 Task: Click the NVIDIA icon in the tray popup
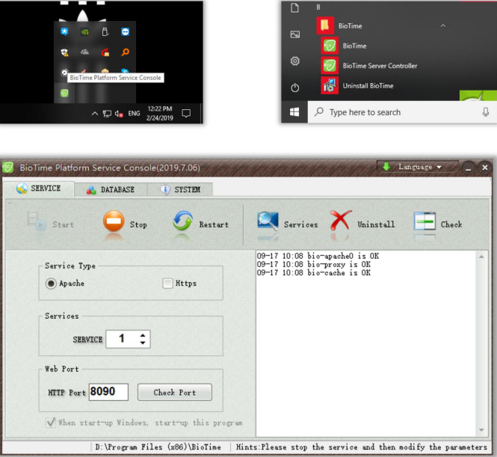click(x=84, y=31)
